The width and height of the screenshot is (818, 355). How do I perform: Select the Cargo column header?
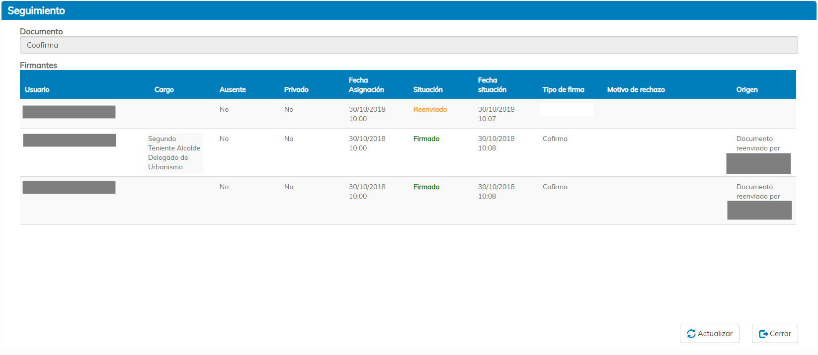coord(164,89)
